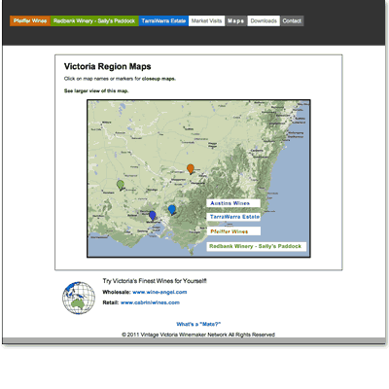
Task: Click the 2011 copyright notice text
Action: 198,335
